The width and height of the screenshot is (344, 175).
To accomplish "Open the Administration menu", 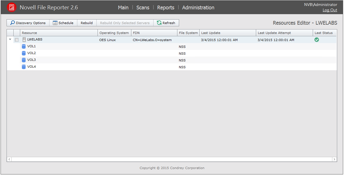I will [x=198, y=8].
